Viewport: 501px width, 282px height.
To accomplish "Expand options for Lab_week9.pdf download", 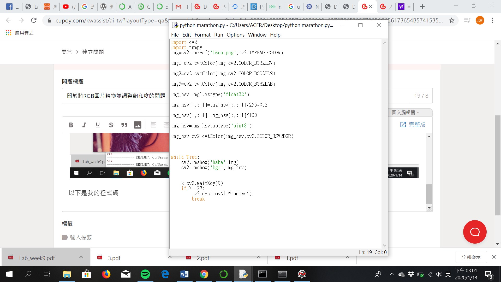I will tap(81, 257).
